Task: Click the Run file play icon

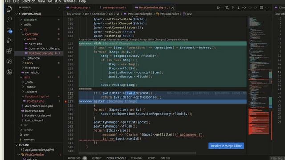Action: click(218, 8)
